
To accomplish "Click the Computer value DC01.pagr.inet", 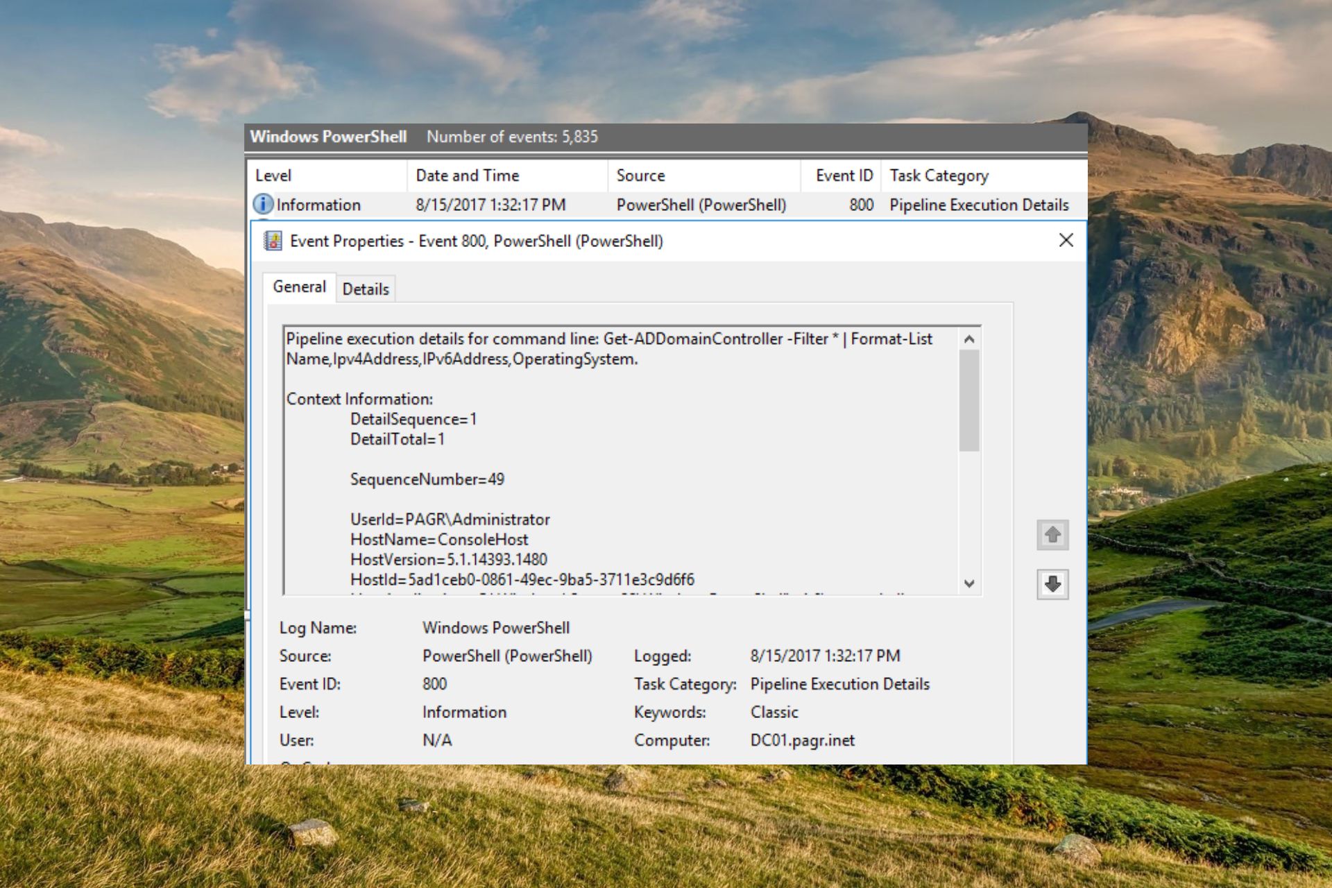I will tap(803, 740).
